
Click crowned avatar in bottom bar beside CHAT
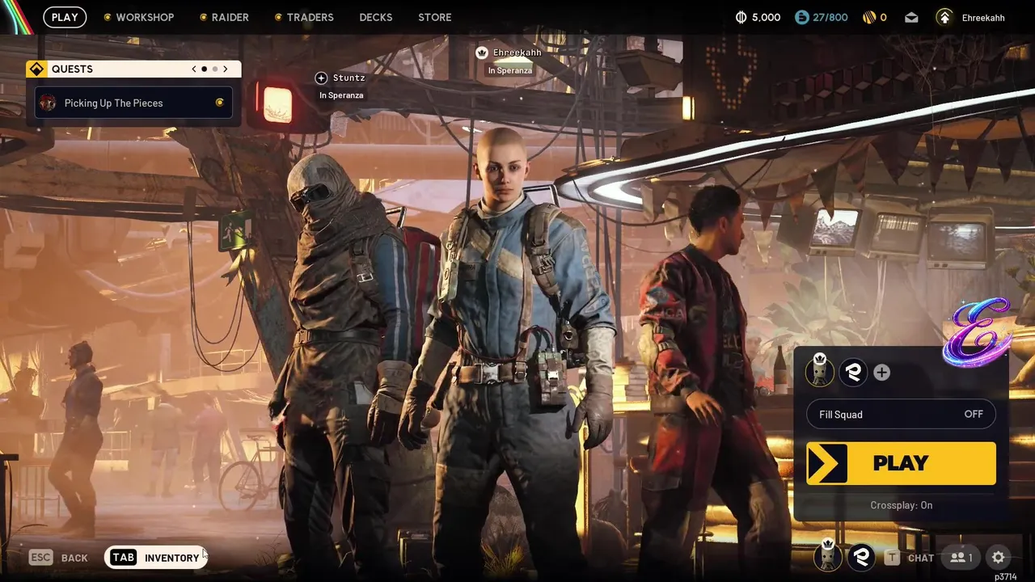pos(827,555)
